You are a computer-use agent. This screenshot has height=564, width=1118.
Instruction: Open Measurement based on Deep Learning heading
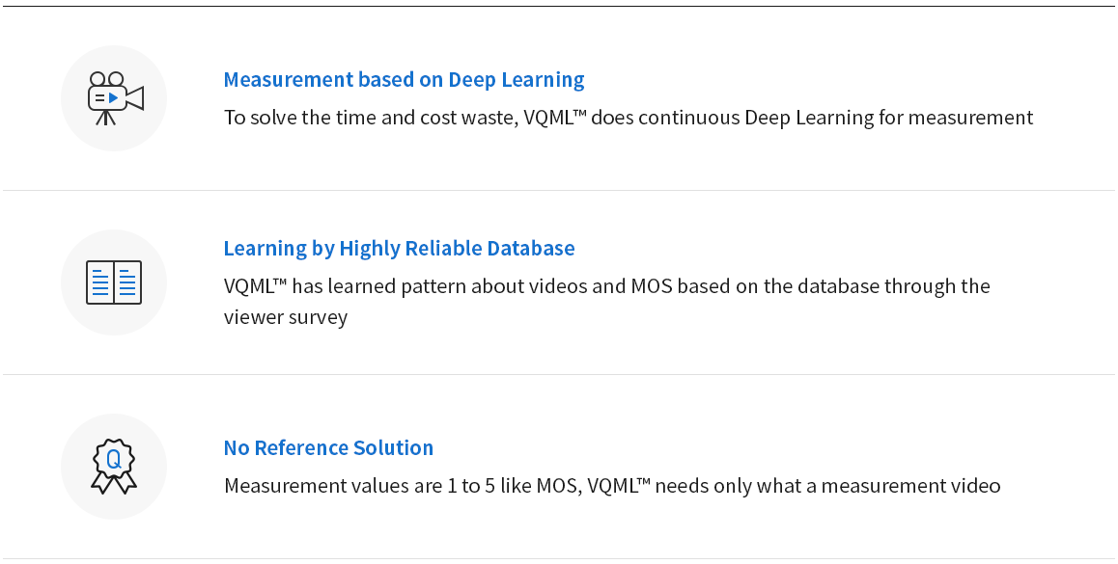pyautogui.click(x=404, y=79)
